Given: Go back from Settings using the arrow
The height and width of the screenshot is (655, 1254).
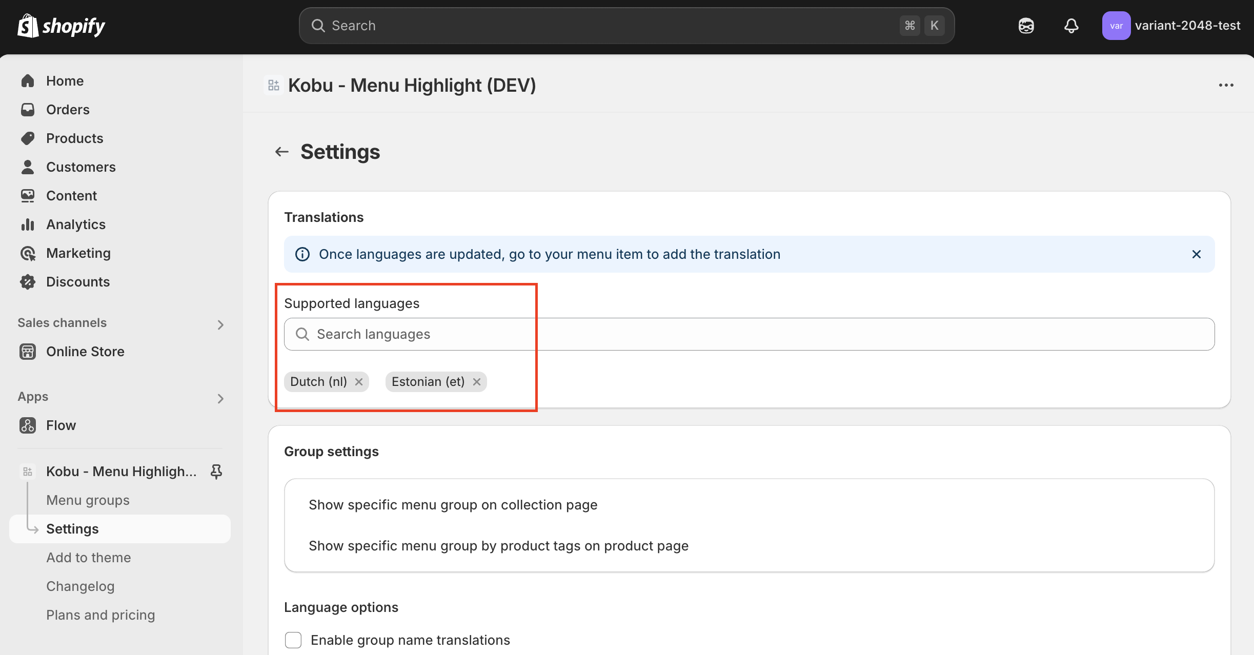Looking at the screenshot, I should click(x=281, y=151).
